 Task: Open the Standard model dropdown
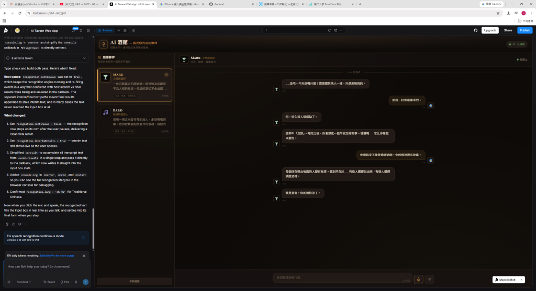(x=24, y=282)
